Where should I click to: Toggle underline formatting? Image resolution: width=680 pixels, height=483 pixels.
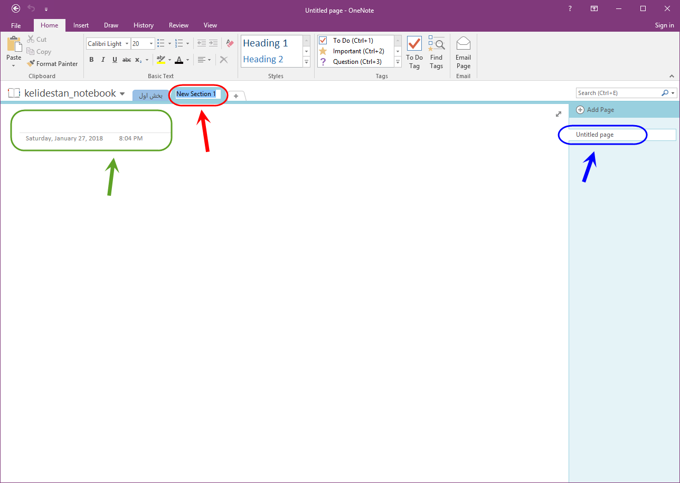pos(115,60)
